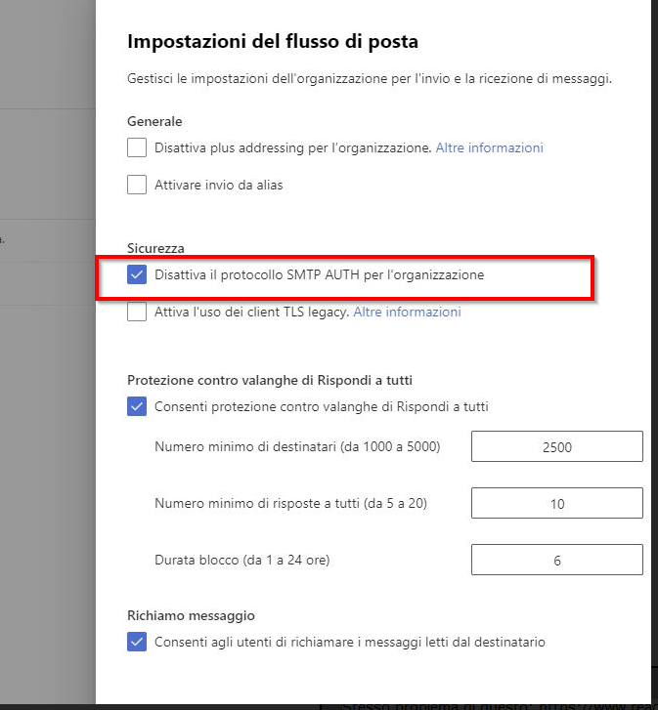Click the 'Durata blocco (da 1 a 24 ore)' label
Viewport: 658px width, 710px height.
[242, 560]
